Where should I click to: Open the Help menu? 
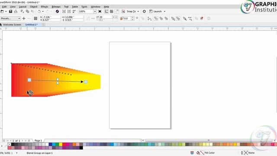pyautogui.click(x=106, y=6)
